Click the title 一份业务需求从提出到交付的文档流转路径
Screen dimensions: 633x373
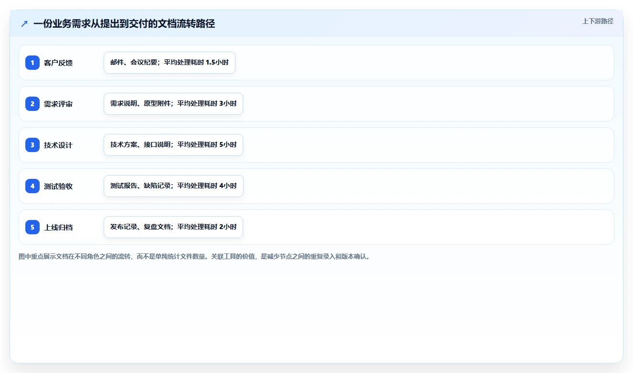124,23
